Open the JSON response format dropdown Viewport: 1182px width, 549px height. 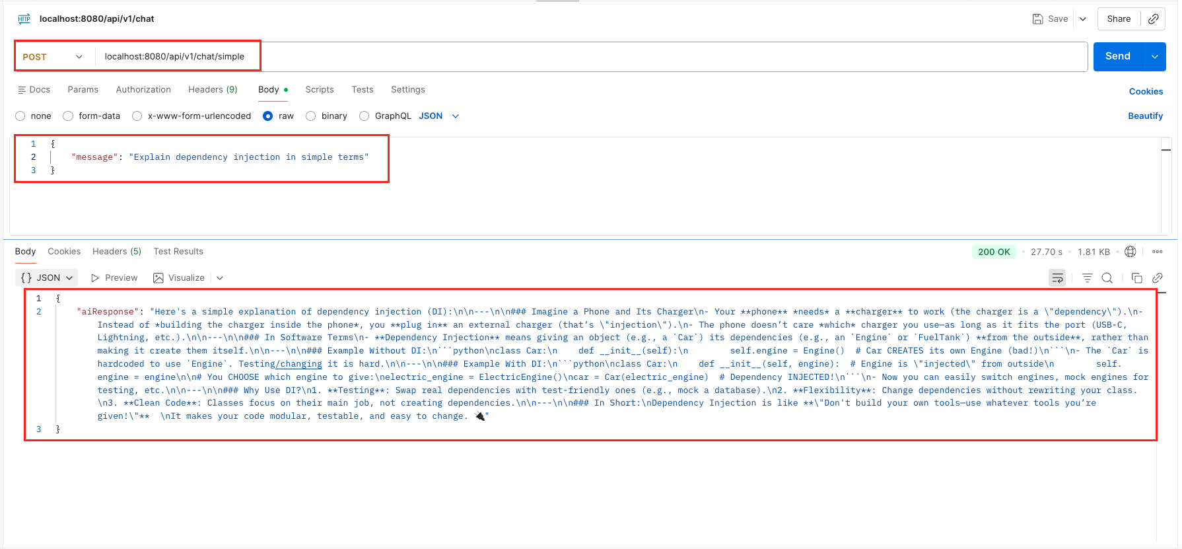[x=47, y=278]
